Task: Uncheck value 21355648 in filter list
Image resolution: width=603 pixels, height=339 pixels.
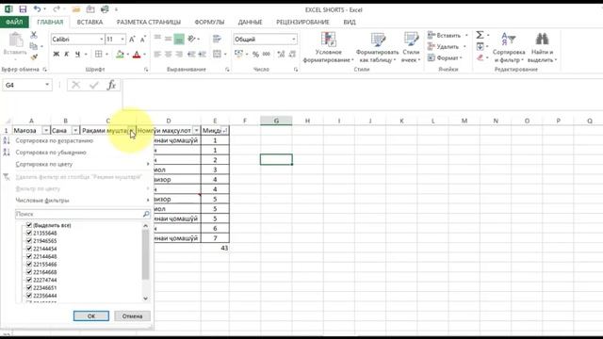Action: coord(29,233)
